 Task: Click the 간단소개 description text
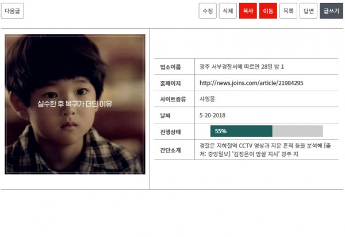tap(265, 150)
